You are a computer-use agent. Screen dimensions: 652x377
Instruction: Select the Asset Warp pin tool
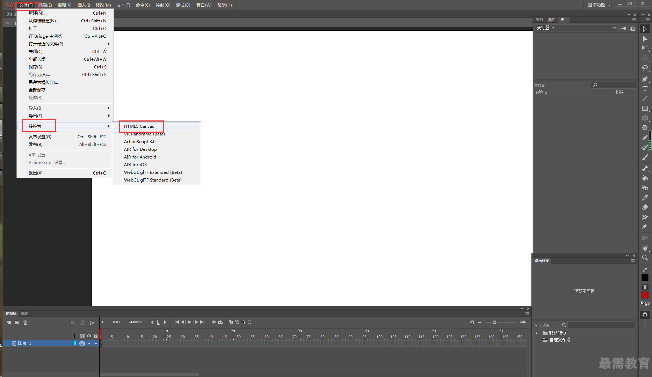coord(645,227)
